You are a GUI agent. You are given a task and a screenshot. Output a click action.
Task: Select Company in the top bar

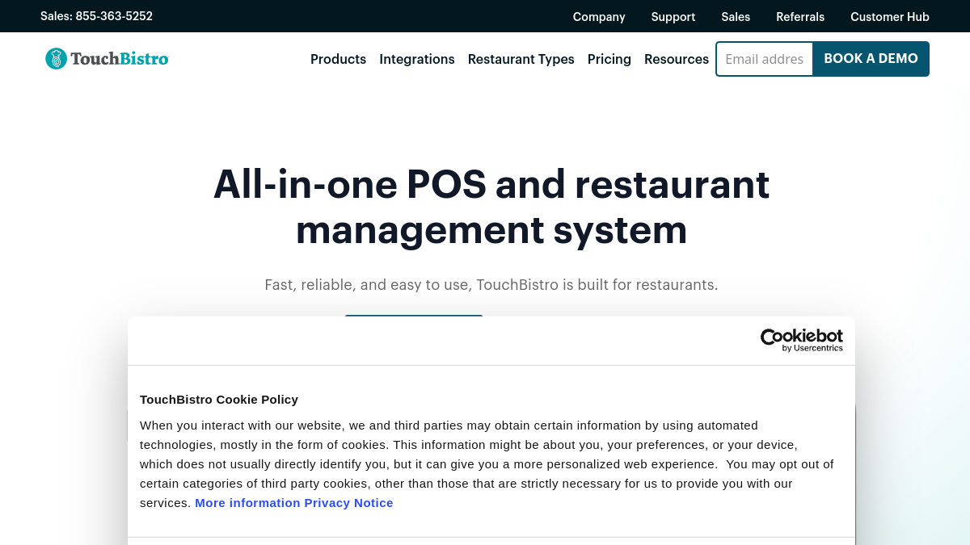[599, 16]
